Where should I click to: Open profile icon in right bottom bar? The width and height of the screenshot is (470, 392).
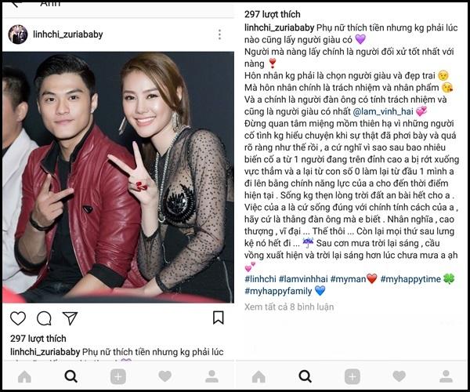click(x=446, y=376)
